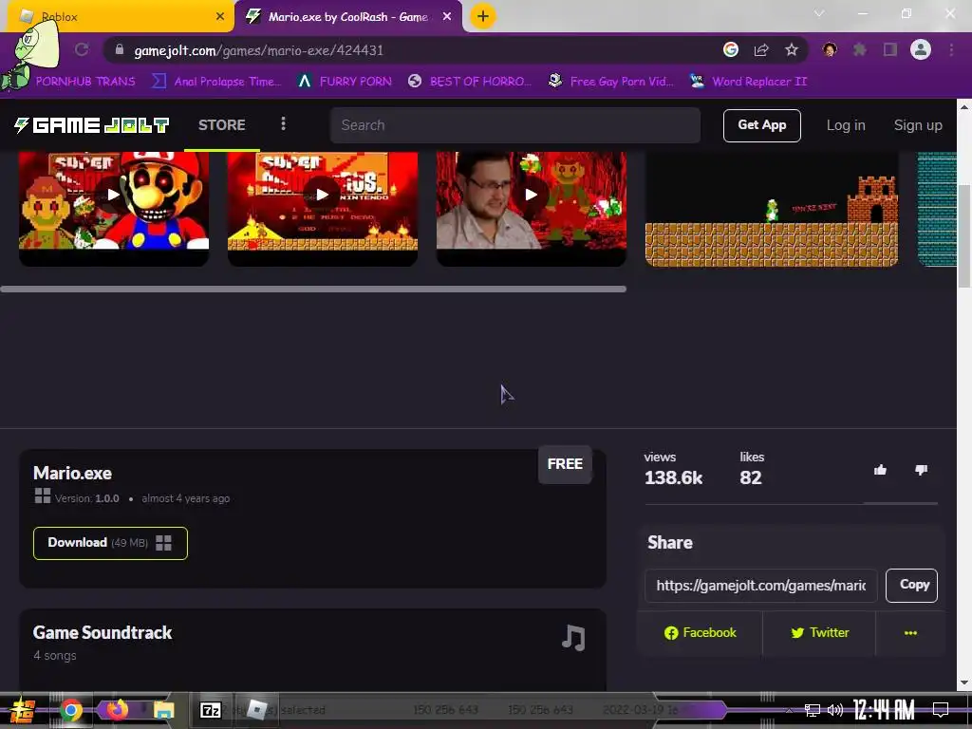Open Chrome's three-dot menu

(x=951, y=49)
